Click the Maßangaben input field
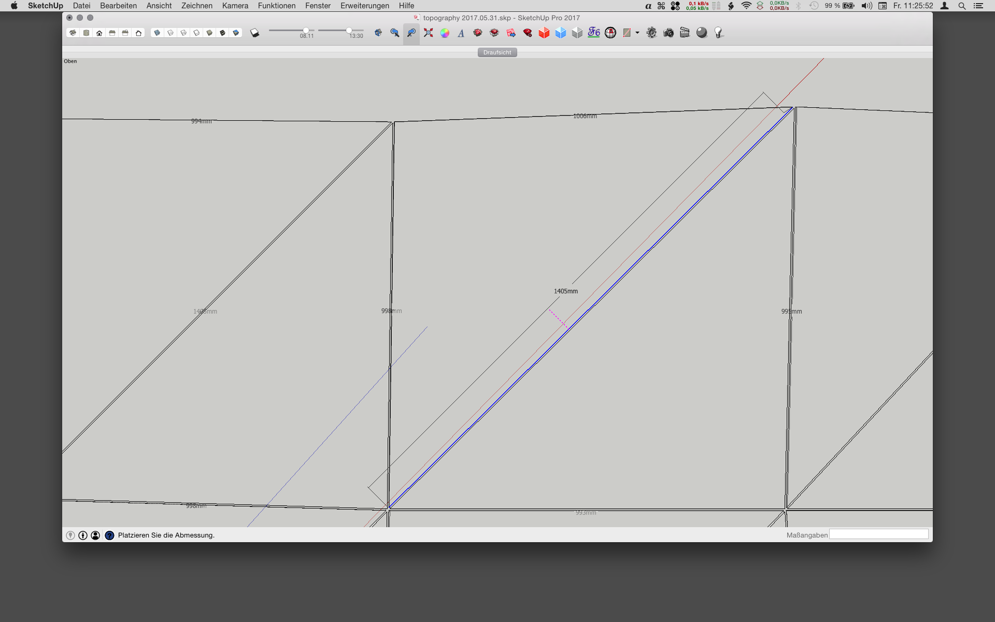The image size is (995, 622). coord(878,534)
